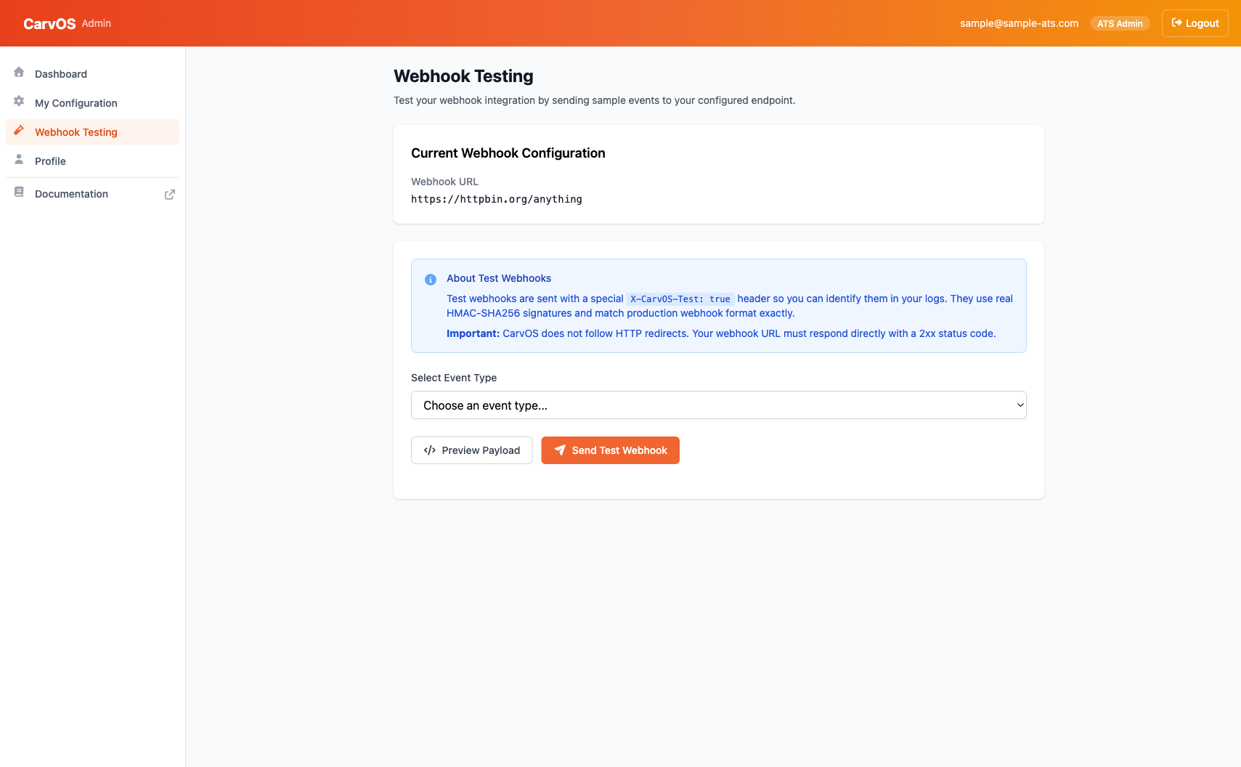The width and height of the screenshot is (1241, 767).
Task: Open the Profile sidebar entry
Action: tap(50, 161)
